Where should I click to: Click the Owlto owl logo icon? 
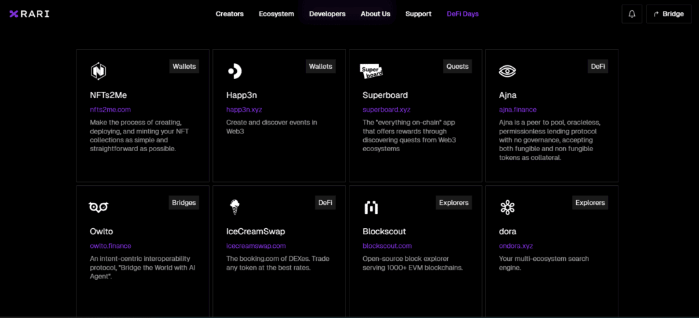98,207
